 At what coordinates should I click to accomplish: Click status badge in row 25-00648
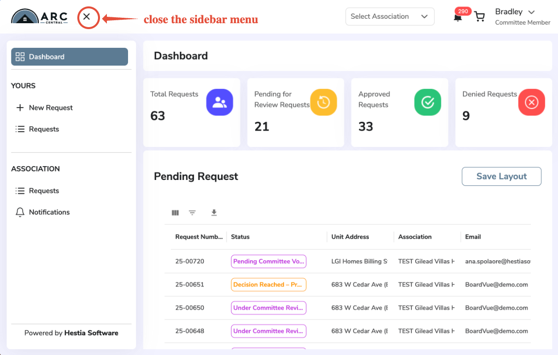269,331
